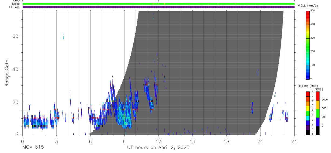The width and height of the screenshot is (331, 153).
Task: Click the NOISE color legend bar
Action: click(x=318, y=113)
